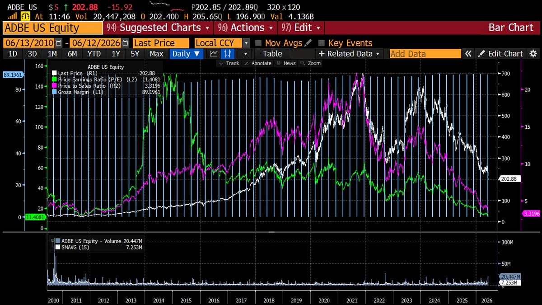
Task: Click the Volume legend color swatch
Action: tap(57, 241)
